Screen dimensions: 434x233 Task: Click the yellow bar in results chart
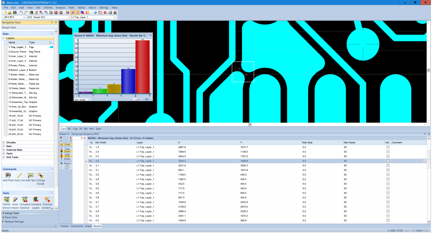pyautogui.click(x=114, y=89)
